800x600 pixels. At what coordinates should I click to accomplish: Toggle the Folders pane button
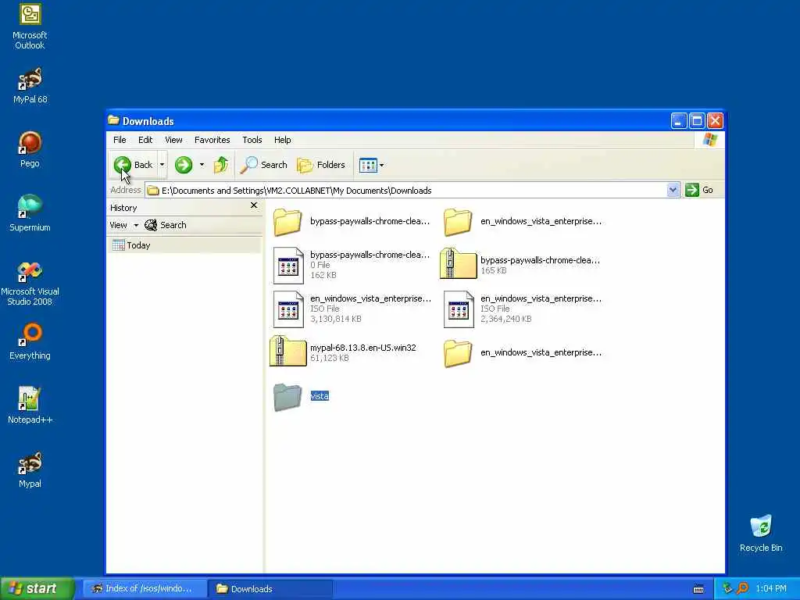click(x=321, y=165)
